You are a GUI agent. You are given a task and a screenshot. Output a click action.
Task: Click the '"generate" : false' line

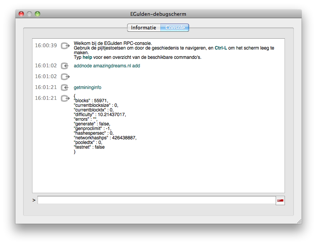(x=92, y=124)
